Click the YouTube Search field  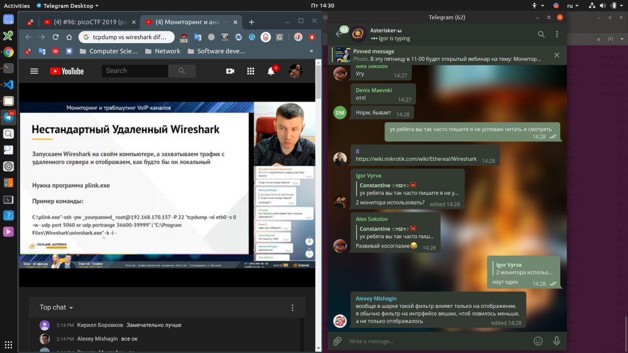135,71
